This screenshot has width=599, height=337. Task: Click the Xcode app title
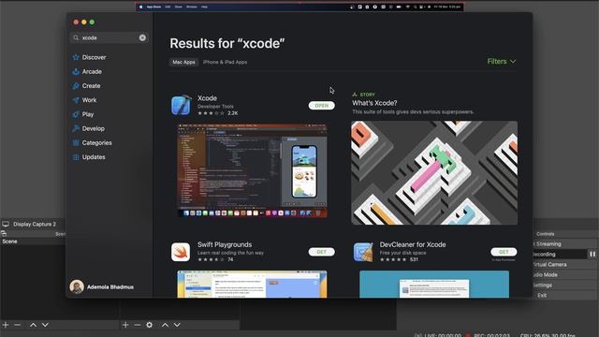(207, 98)
